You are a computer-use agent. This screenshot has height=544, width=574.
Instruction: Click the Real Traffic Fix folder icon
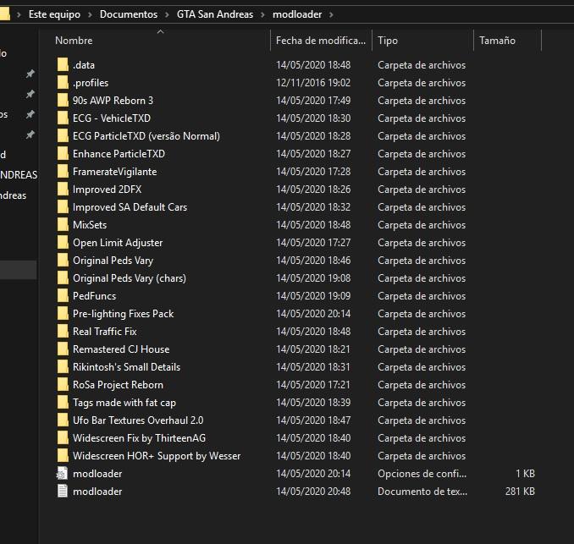(63, 331)
